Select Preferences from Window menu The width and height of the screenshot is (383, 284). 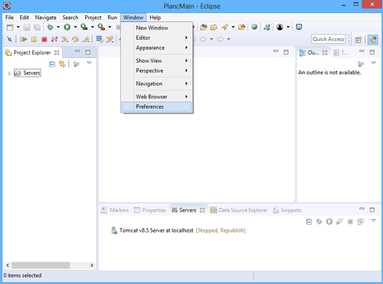[150, 106]
